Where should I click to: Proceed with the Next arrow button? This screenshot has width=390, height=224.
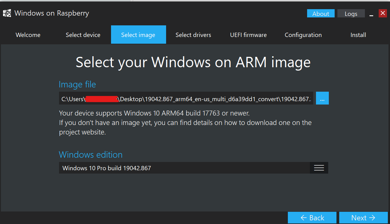click(x=363, y=218)
